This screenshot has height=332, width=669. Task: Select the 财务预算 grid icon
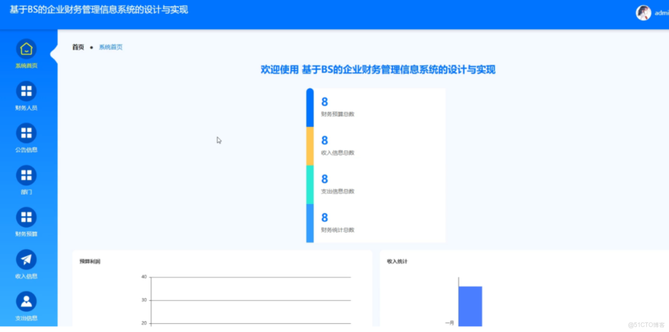[25, 217]
